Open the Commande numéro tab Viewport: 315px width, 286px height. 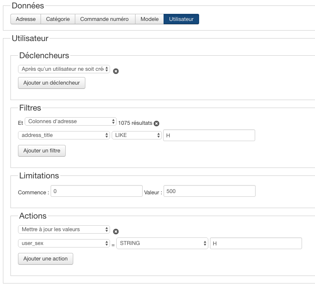pyautogui.click(x=105, y=19)
